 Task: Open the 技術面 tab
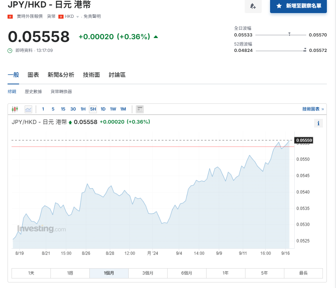point(91,75)
